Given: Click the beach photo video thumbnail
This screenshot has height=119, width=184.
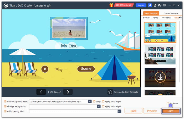Looking at the screenshot, I should 69,28.
